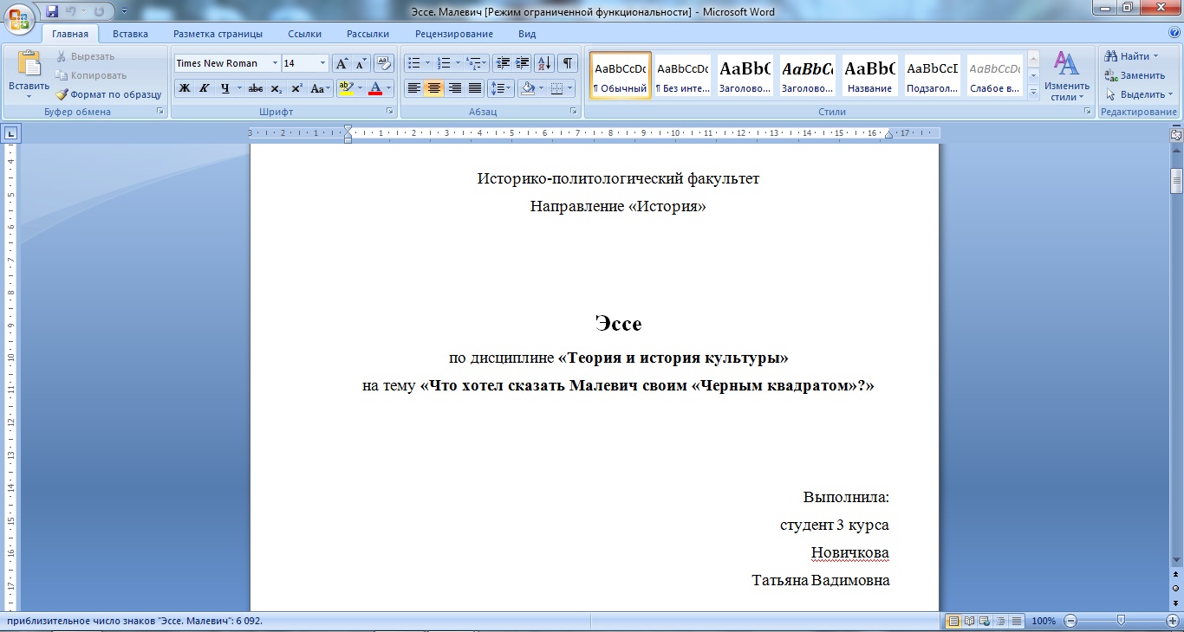This screenshot has width=1184, height=632.
Task: Switch to web layout view in status bar
Action: [985, 621]
